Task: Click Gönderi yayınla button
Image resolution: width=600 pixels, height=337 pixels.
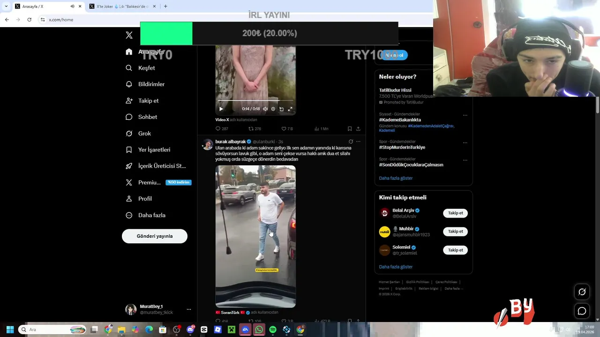Action: click(155, 236)
